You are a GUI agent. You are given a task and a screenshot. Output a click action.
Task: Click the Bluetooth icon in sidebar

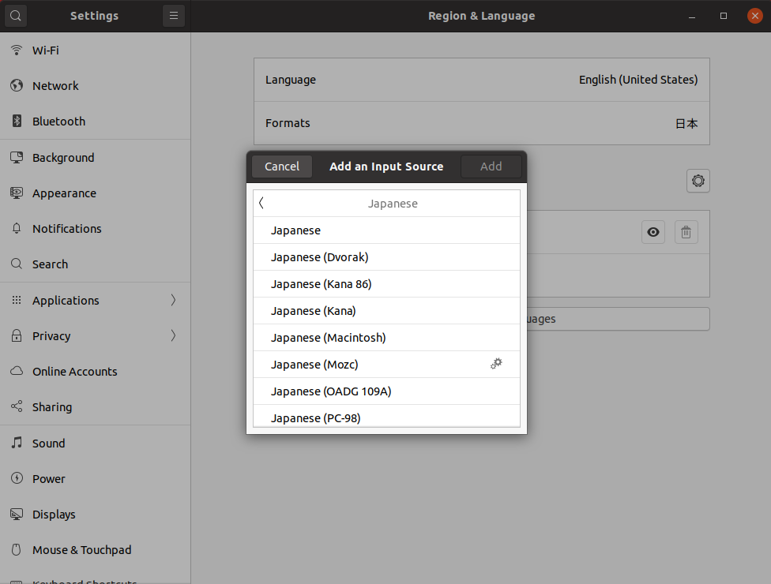17,121
